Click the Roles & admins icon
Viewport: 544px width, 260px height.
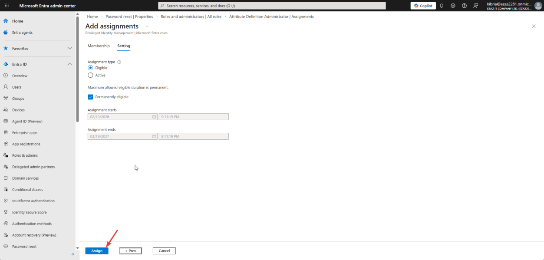click(x=6, y=155)
